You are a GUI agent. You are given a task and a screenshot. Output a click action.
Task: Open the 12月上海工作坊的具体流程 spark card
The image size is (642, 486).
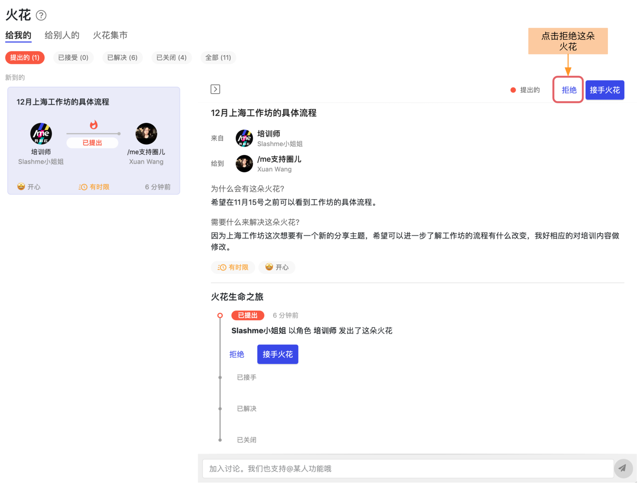tap(94, 141)
